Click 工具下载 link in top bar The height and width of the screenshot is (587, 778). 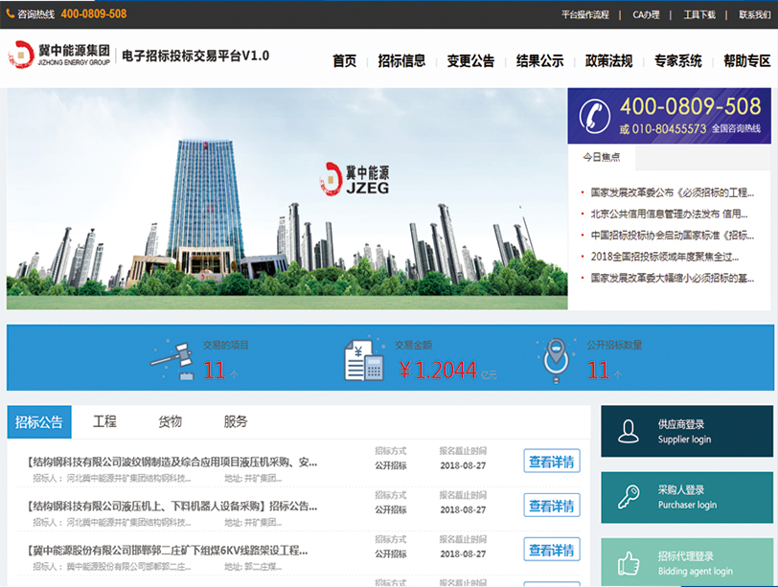699,15
